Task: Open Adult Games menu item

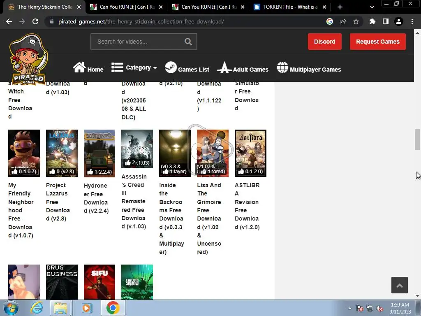Action: pyautogui.click(x=250, y=70)
